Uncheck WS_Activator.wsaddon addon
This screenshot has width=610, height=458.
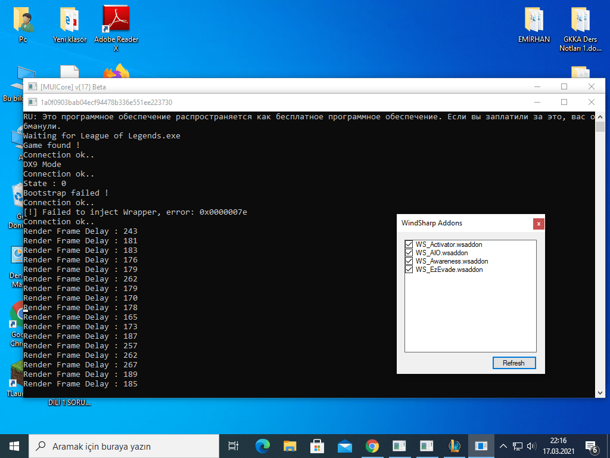point(409,245)
